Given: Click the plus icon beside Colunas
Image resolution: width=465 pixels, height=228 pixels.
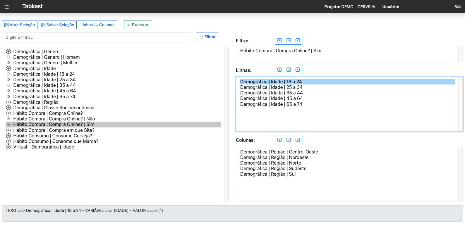Looking at the screenshot, I should click(x=279, y=140).
